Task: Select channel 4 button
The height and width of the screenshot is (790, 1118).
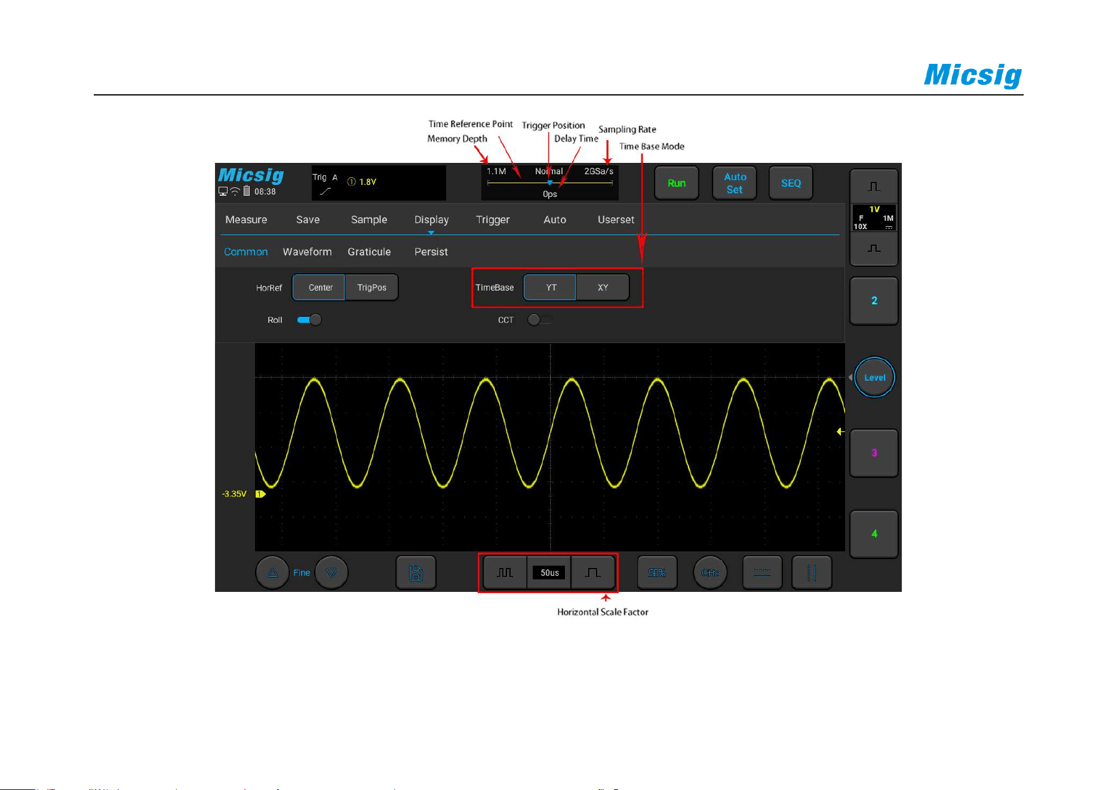Action: click(874, 534)
